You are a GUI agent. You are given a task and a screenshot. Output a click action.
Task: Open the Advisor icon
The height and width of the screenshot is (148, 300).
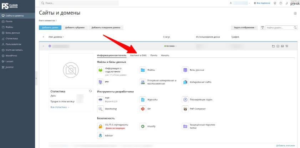coord(100,136)
